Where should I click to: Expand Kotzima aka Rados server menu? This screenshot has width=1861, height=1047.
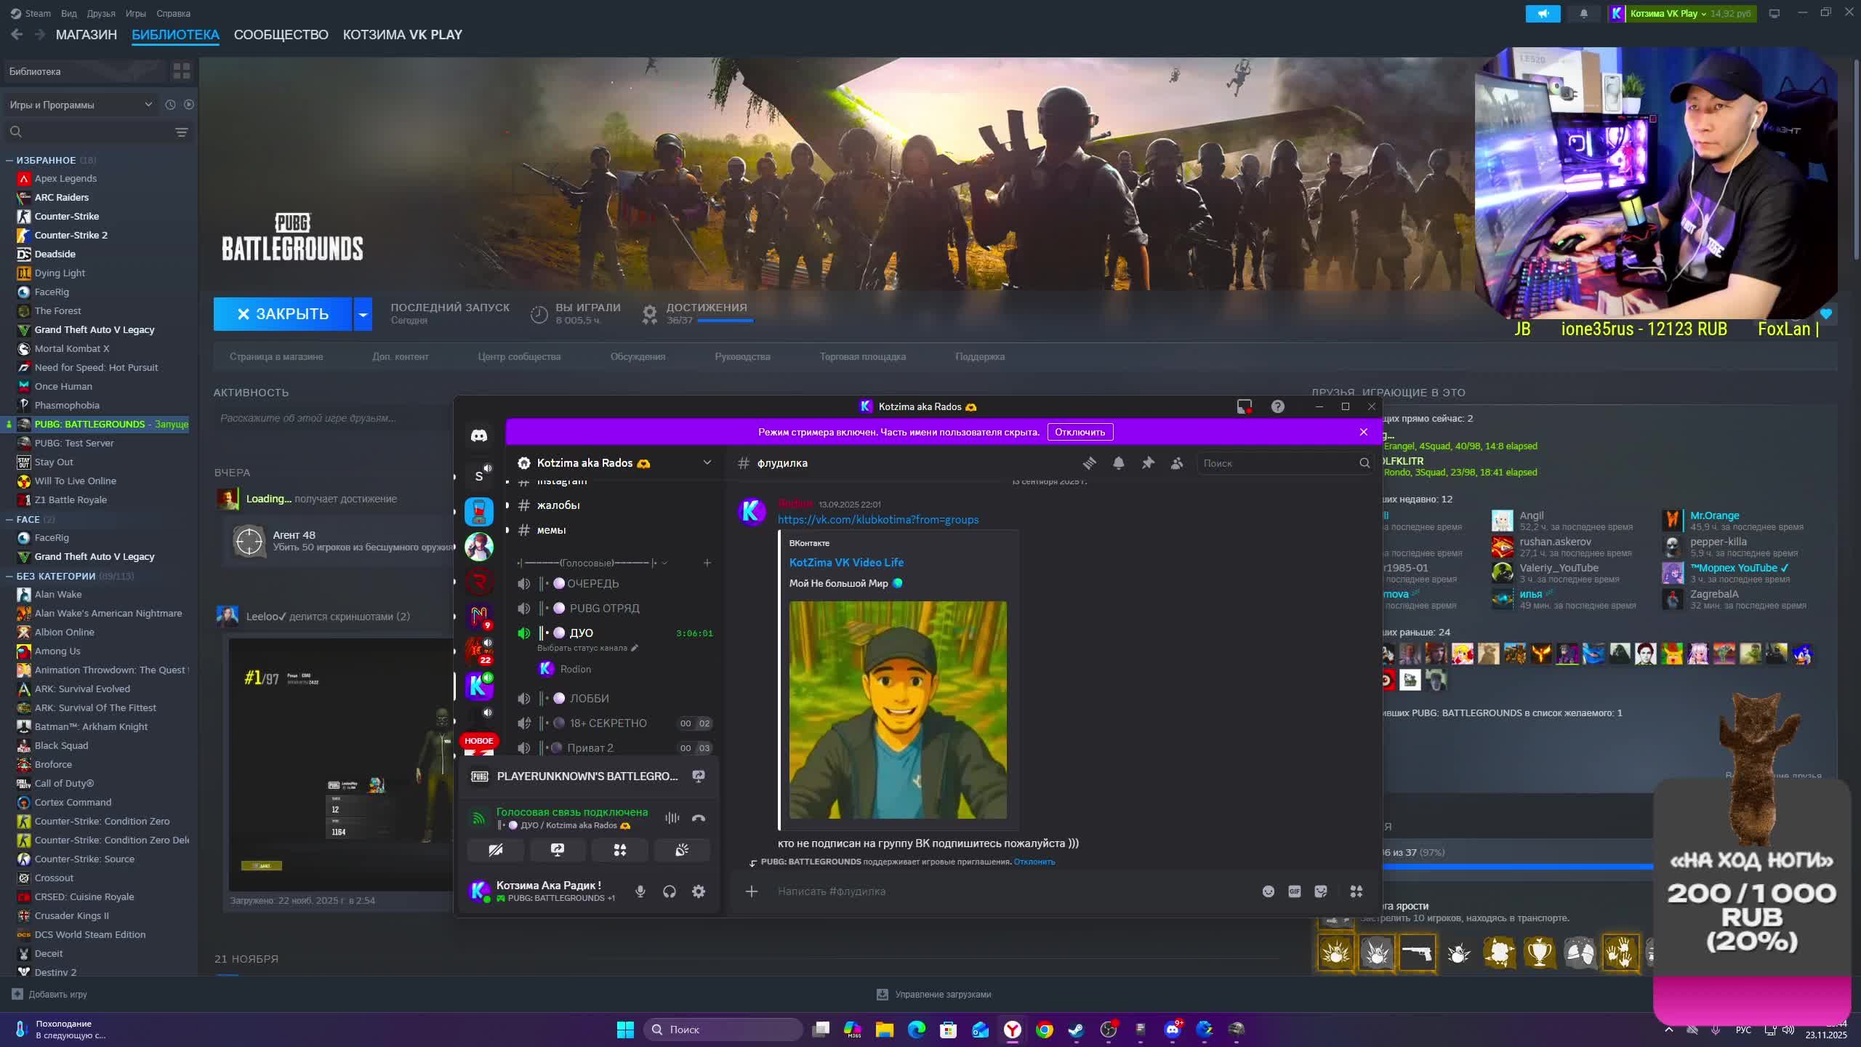tap(707, 462)
